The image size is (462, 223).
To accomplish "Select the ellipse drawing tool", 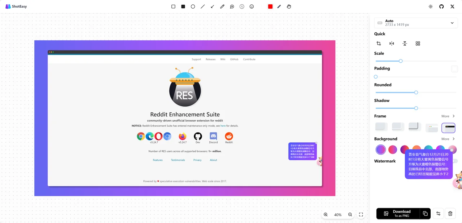I will click(193, 6).
